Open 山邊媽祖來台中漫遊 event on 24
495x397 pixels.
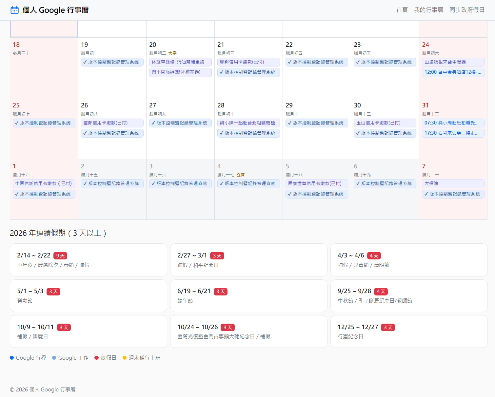tap(453, 62)
